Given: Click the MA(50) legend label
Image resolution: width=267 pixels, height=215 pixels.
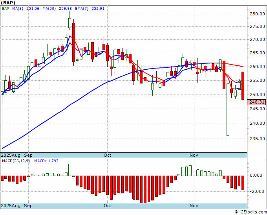Looking at the screenshot, I should (49, 9).
